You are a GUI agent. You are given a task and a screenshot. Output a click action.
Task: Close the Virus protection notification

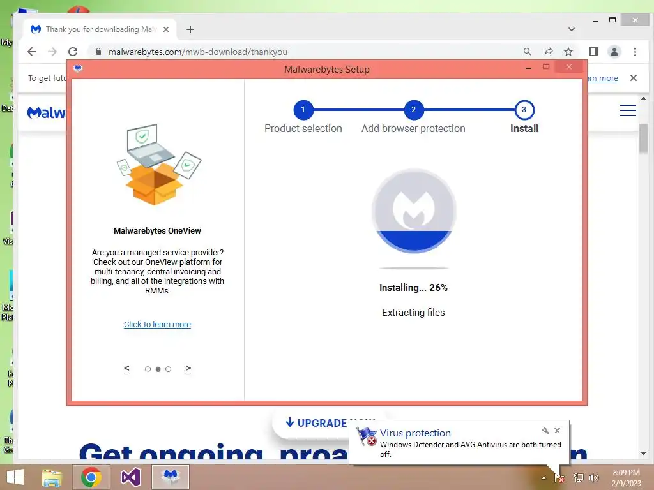click(x=557, y=431)
